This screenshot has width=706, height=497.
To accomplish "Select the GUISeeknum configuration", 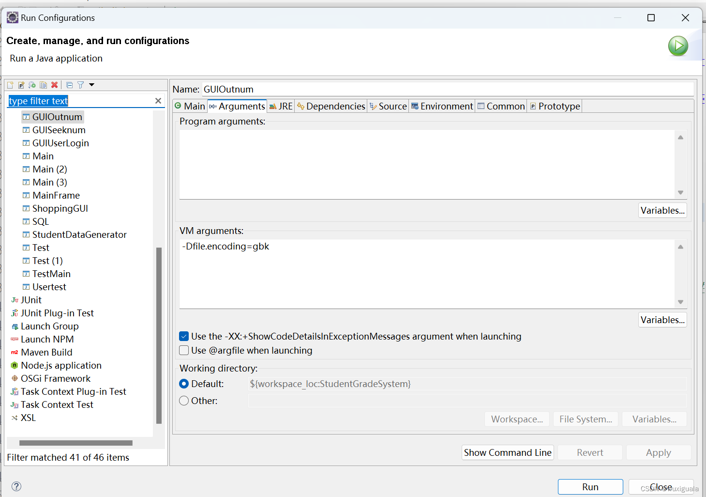I will pyautogui.click(x=54, y=130).
